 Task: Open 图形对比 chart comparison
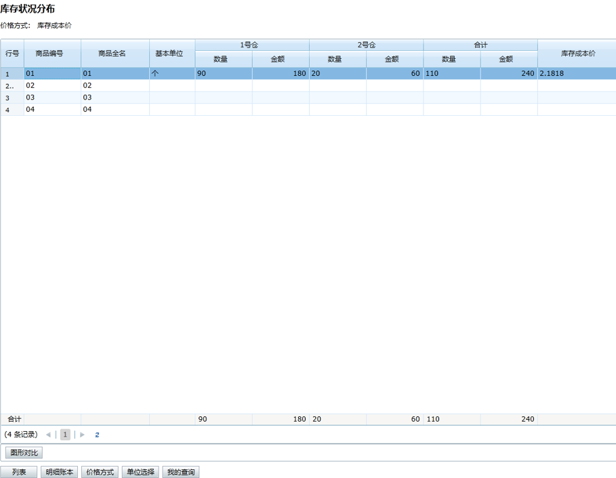24,453
